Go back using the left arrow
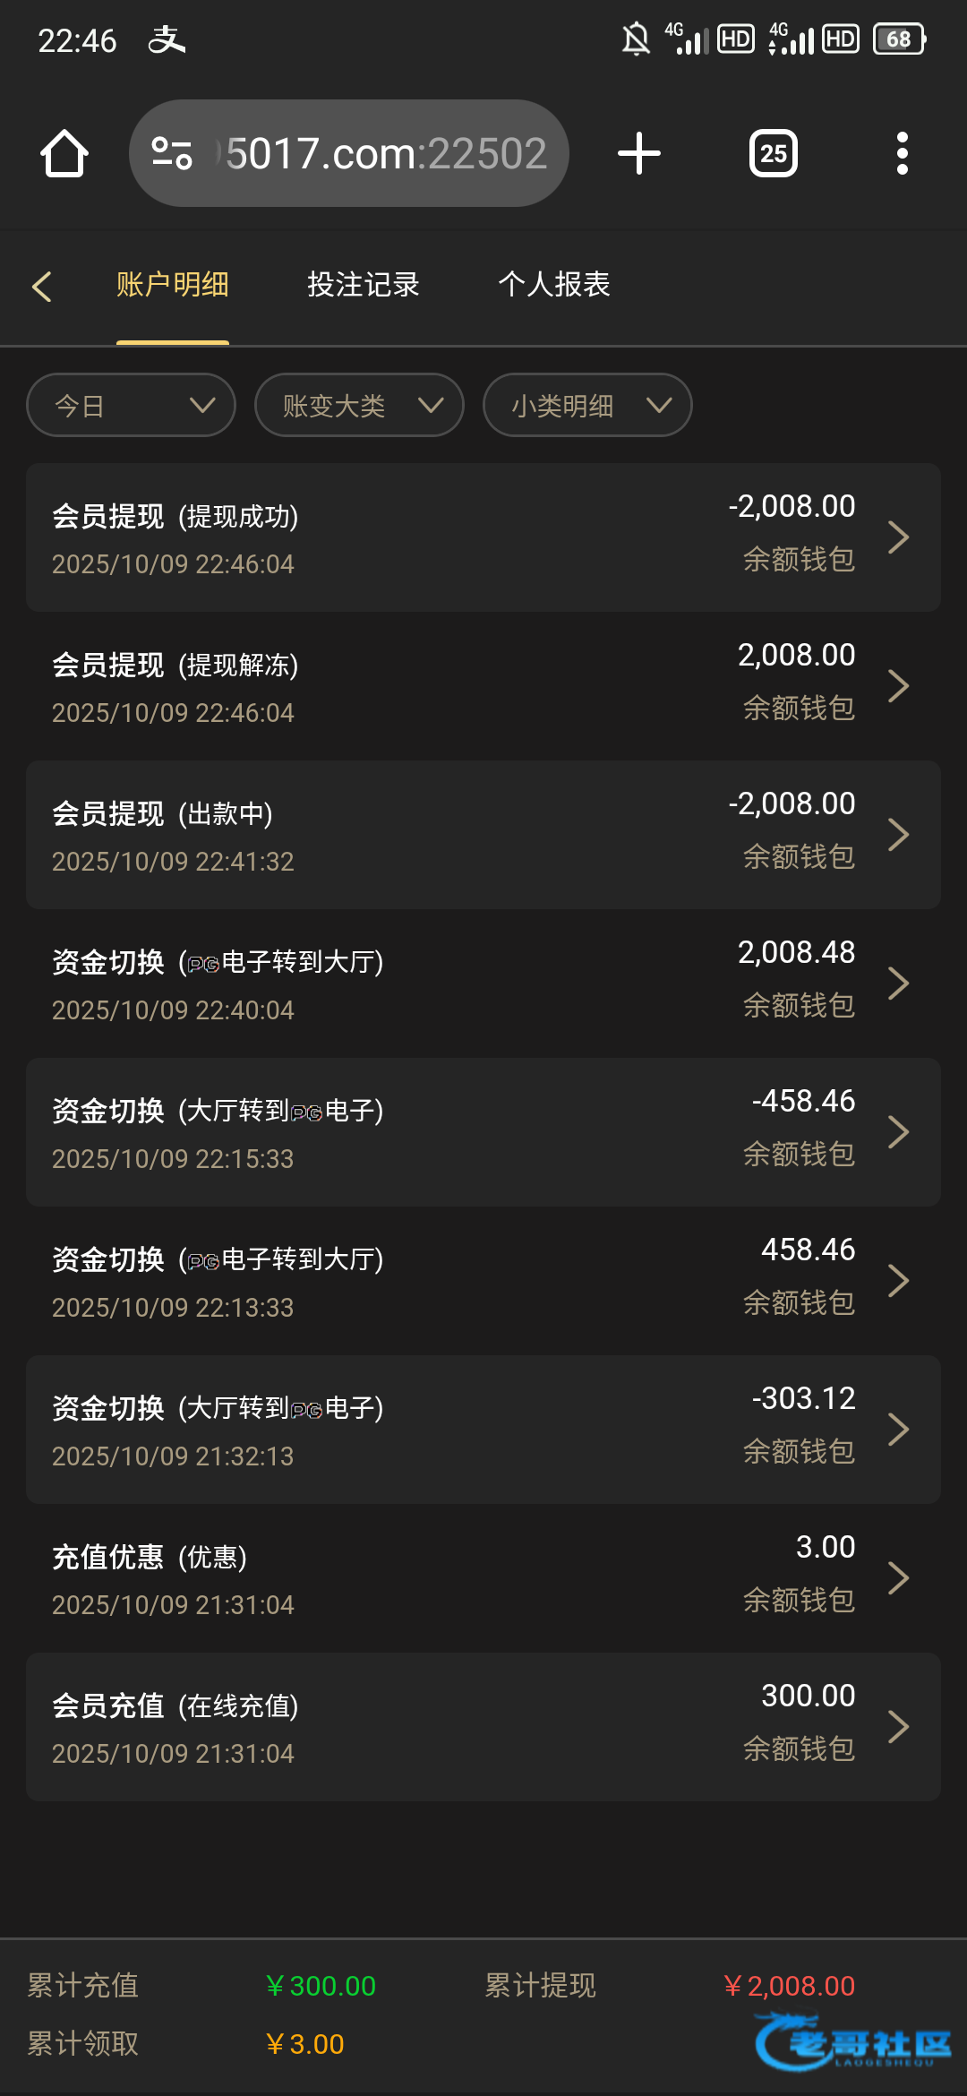 click(x=42, y=286)
